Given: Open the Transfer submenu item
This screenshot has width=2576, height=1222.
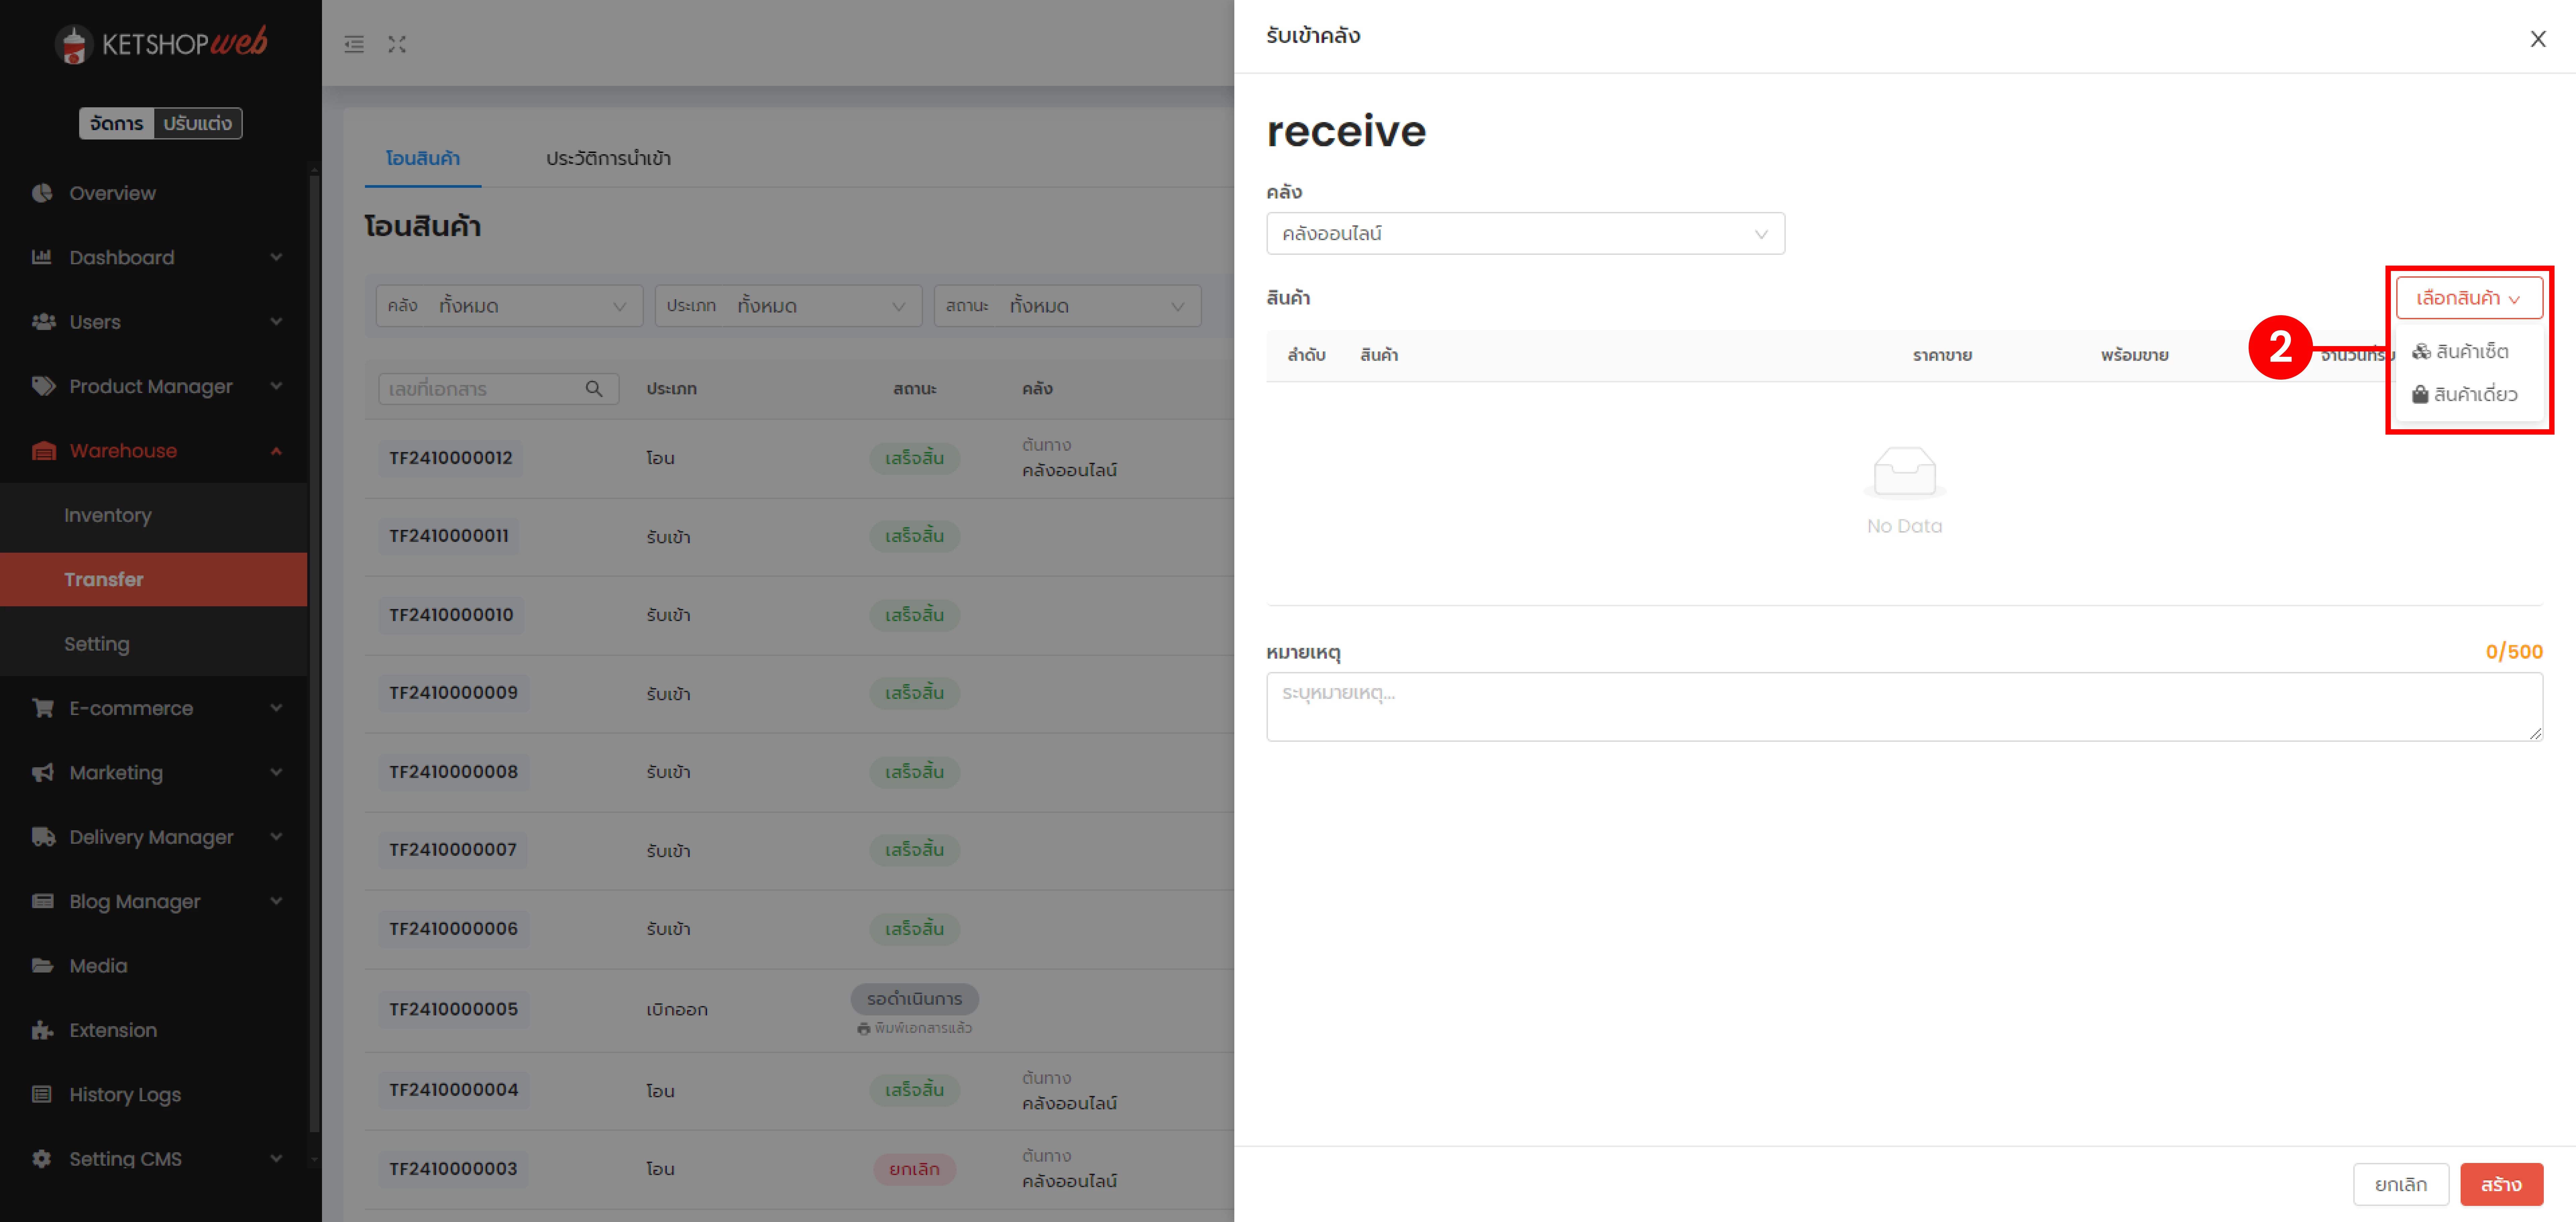Looking at the screenshot, I should [153, 580].
